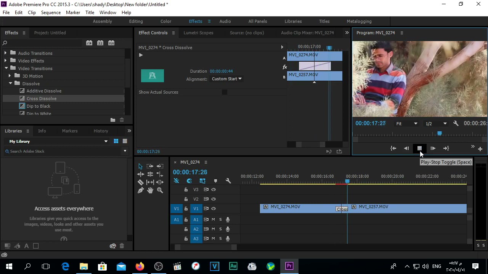Open Program Monitor settings wrench
Viewport: 488px width, 274px height.
point(456,123)
